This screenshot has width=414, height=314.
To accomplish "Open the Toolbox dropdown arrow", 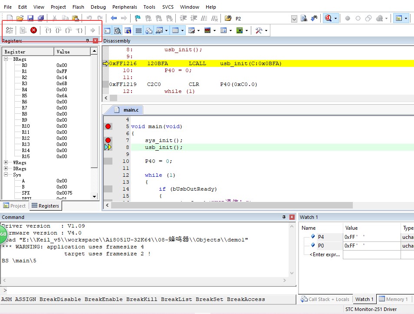I will 266,31.
